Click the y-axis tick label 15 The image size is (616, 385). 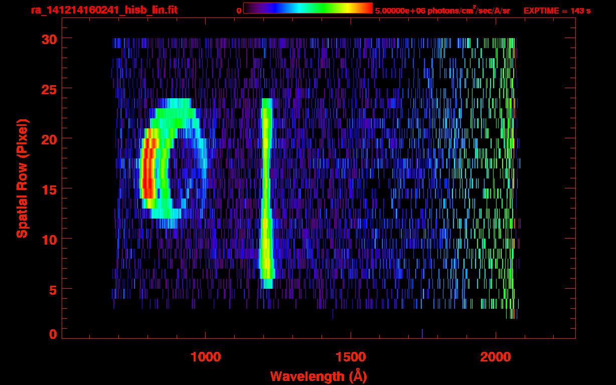click(49, 189)
